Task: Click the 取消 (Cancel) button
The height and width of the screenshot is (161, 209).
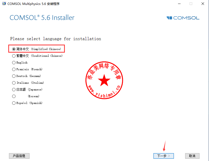Action: 192,156
